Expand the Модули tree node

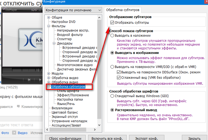point(49,73)
